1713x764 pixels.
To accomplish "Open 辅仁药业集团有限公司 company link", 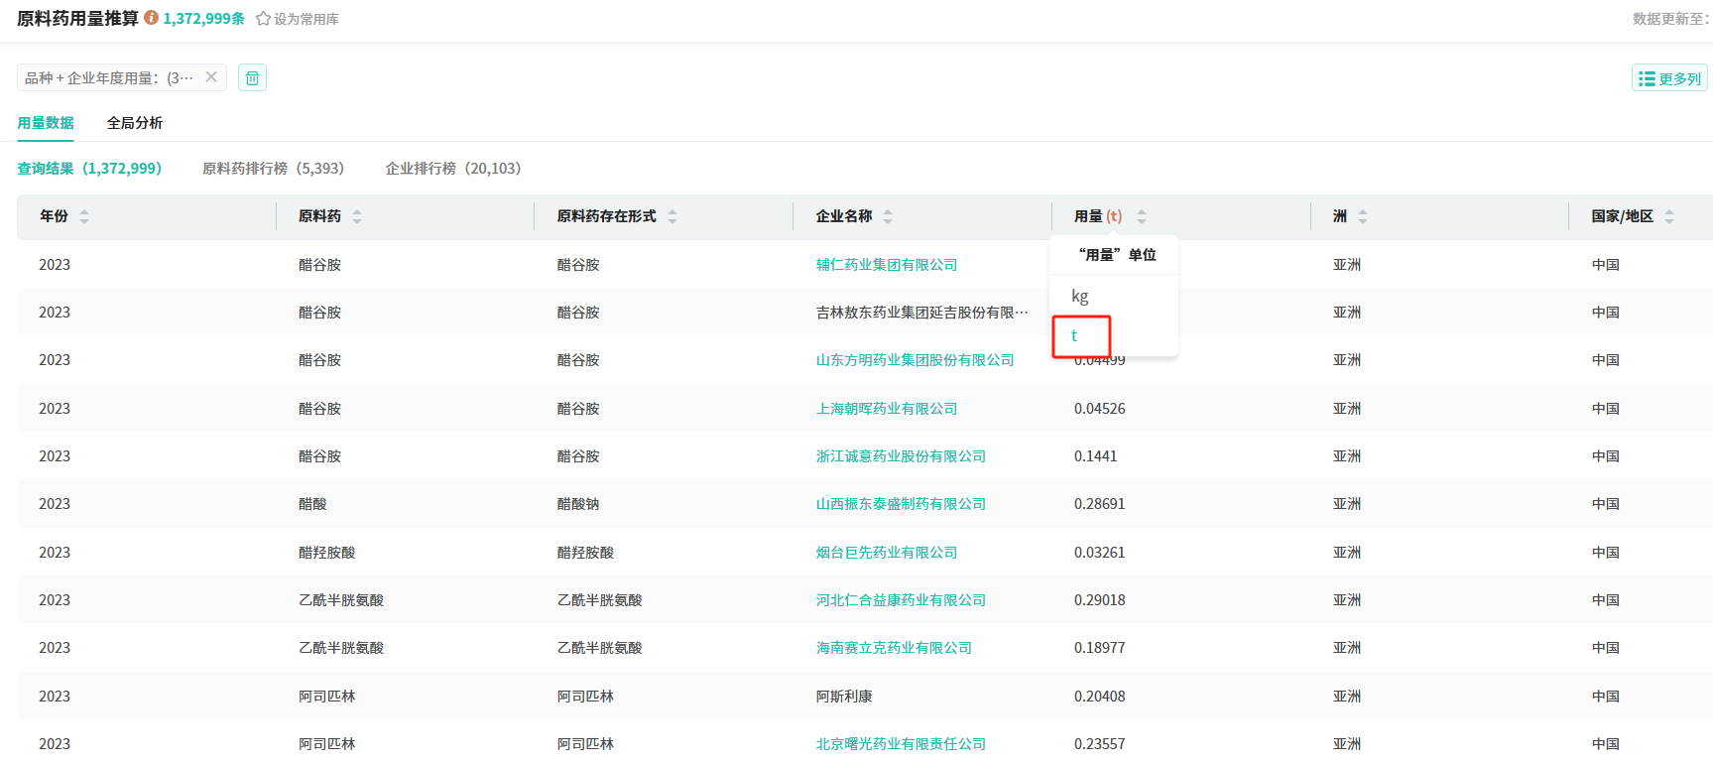I will click(886, 265).
